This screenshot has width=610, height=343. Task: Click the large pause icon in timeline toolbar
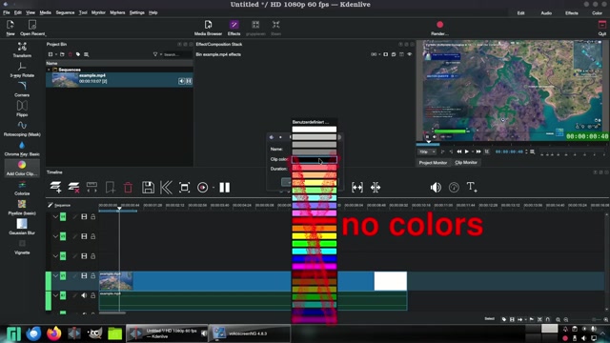point(225,188)
